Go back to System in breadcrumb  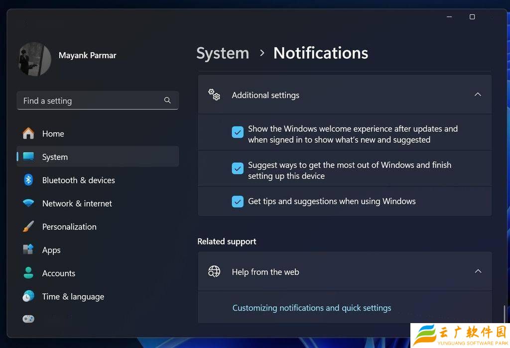[223, 53]
